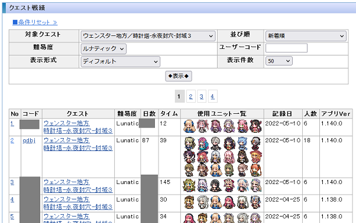Image resolution: width=356 pixels, height=223 pixels.
Task: Click first blonde unit icon in row 1
Action: coord(189,126)
